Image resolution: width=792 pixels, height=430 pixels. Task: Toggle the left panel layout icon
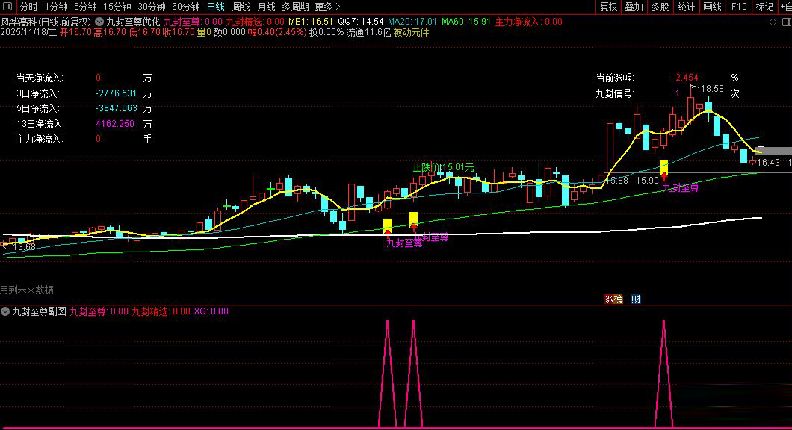7,7
